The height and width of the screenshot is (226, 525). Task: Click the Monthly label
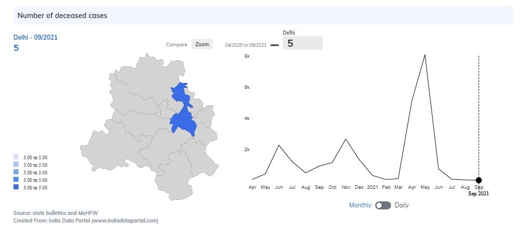pyautogui.click(x=360, y=205)
